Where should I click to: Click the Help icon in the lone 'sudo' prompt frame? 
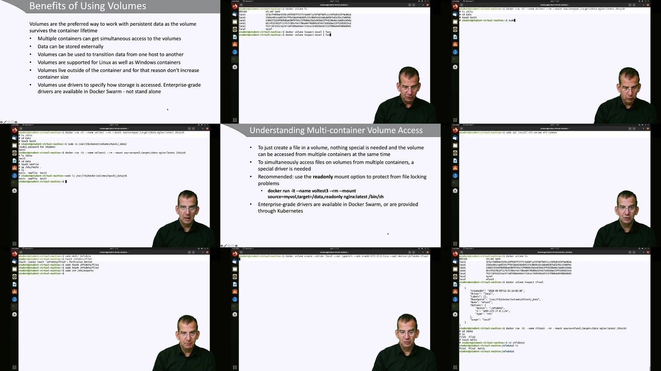click(455, 52)
